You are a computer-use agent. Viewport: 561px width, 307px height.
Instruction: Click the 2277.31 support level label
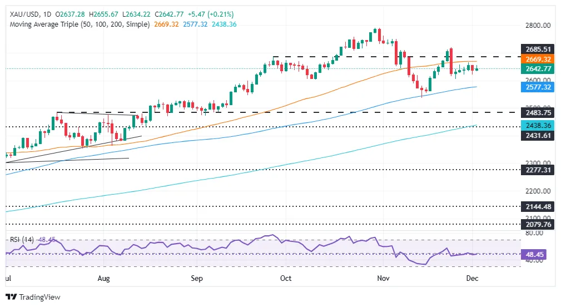538,170
